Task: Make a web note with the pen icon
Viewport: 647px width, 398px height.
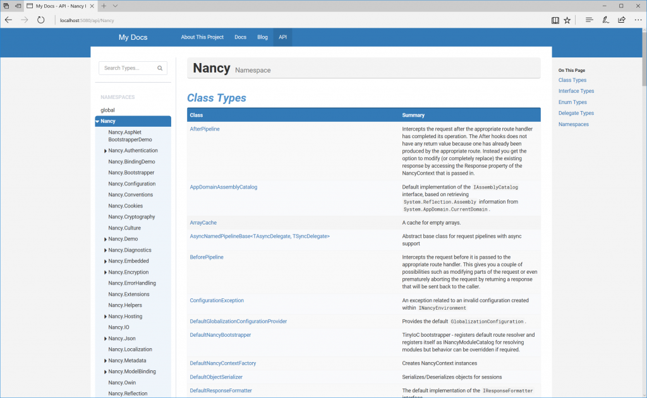Action: 605,20
